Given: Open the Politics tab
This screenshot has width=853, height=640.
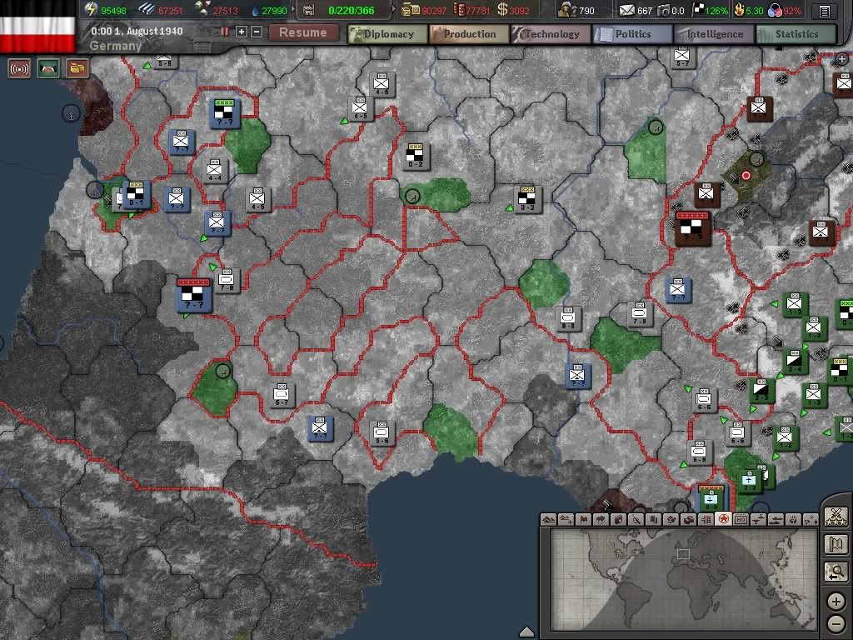Looking at the screenshot, I should (x=632, y=33).
